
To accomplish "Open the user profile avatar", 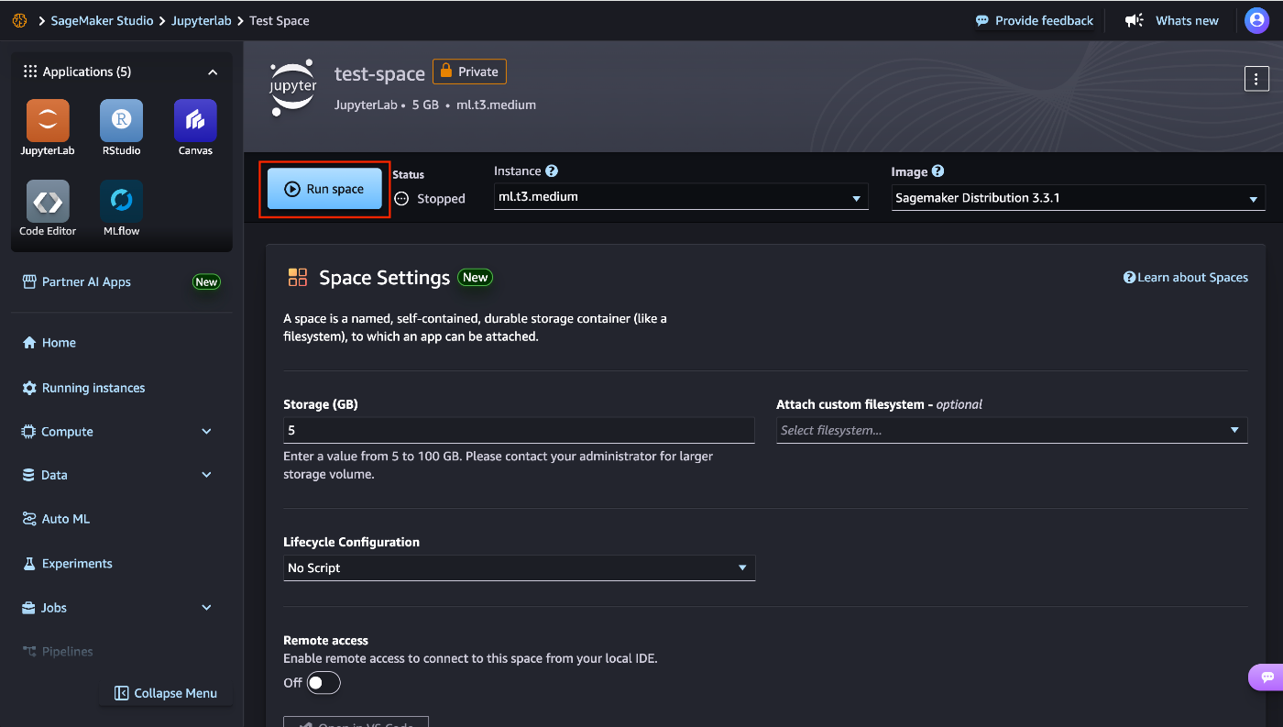I will pyautogui.click(x=1257, y=20).
